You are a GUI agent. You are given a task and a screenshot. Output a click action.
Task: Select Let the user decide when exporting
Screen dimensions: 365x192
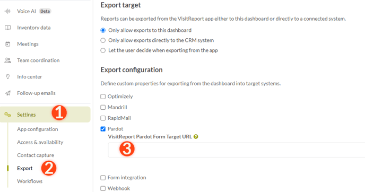103,50
